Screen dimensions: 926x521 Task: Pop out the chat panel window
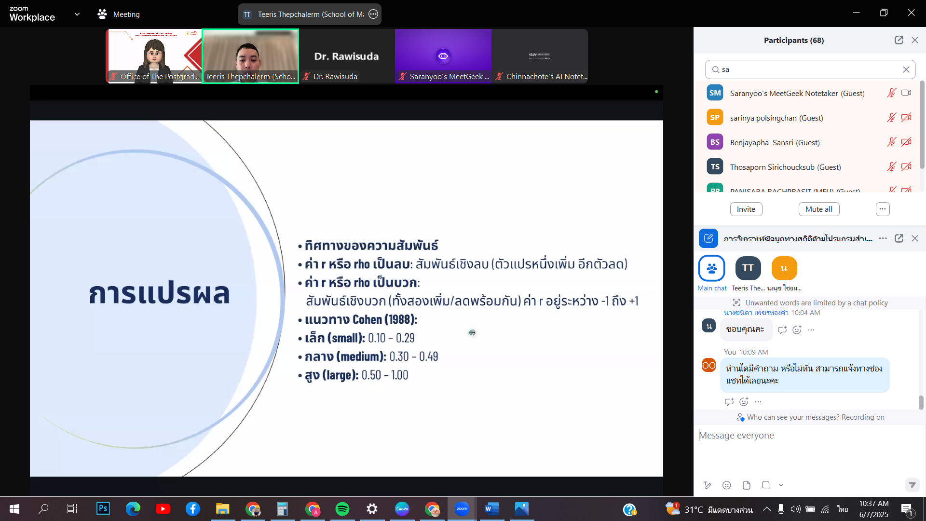click(899, 238)
